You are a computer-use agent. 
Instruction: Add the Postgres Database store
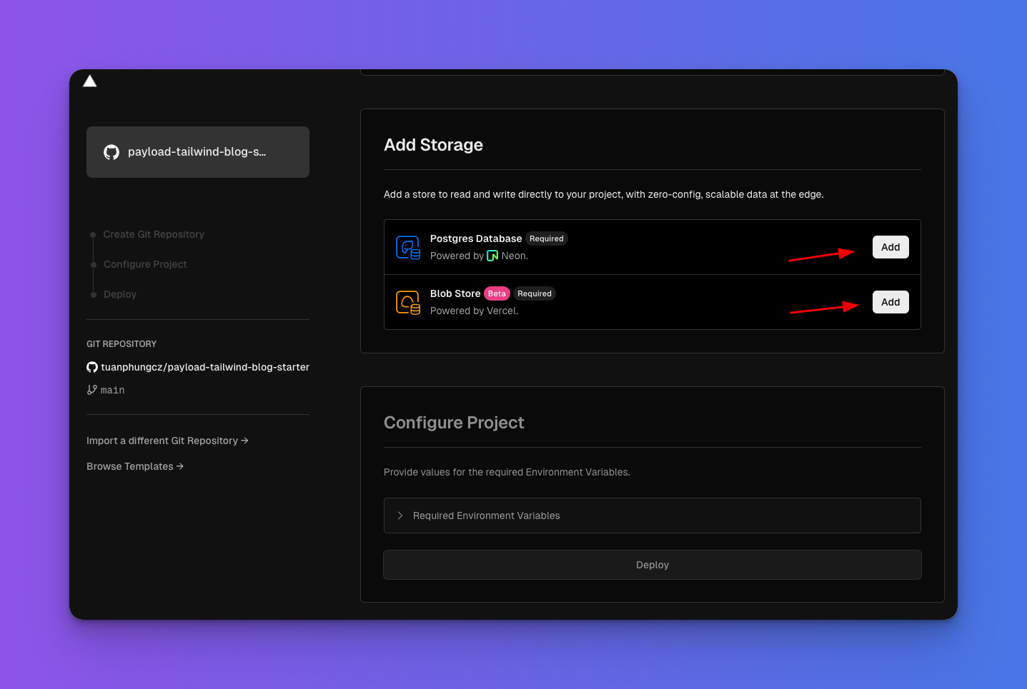click(890, 247)
